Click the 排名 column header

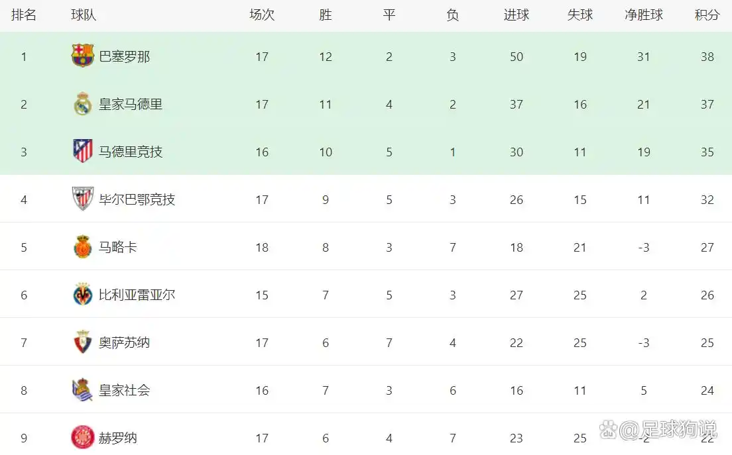[x=24, y=15]
